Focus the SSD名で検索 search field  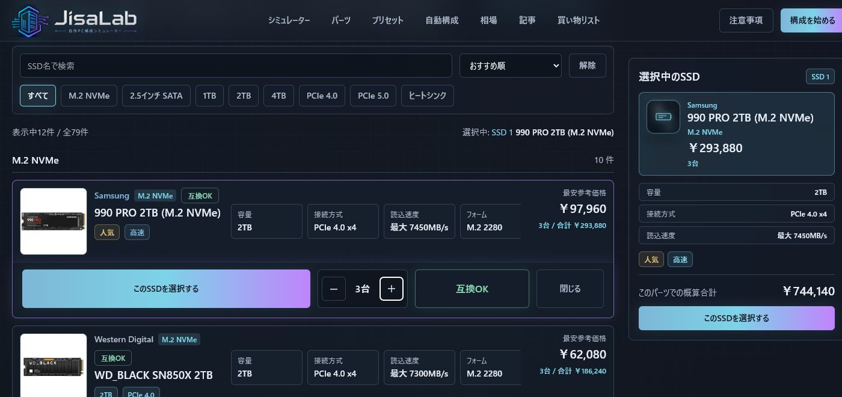point(236,66)
